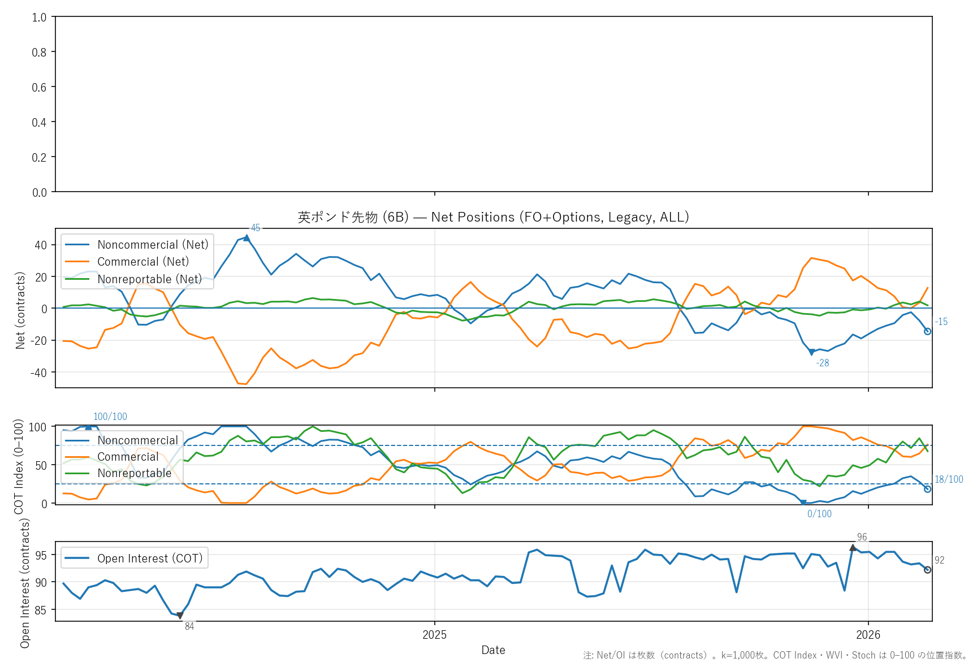This screenshot has width=977, height=667.
Task: Click the COT Index high marker at 100/100
Action: click(x=88, y=427)
